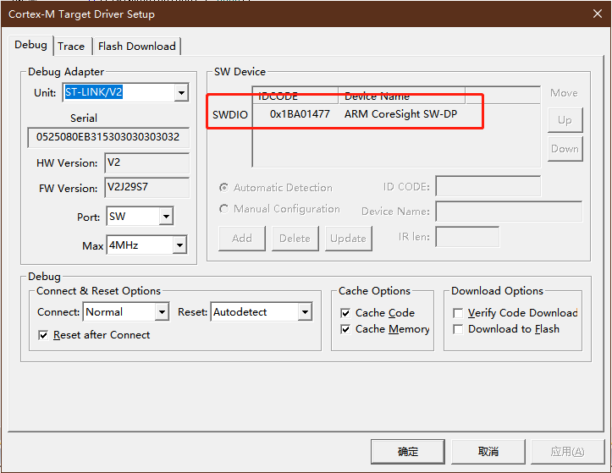Select ARM CoreSight SW-DP device entry

point(401,114)
